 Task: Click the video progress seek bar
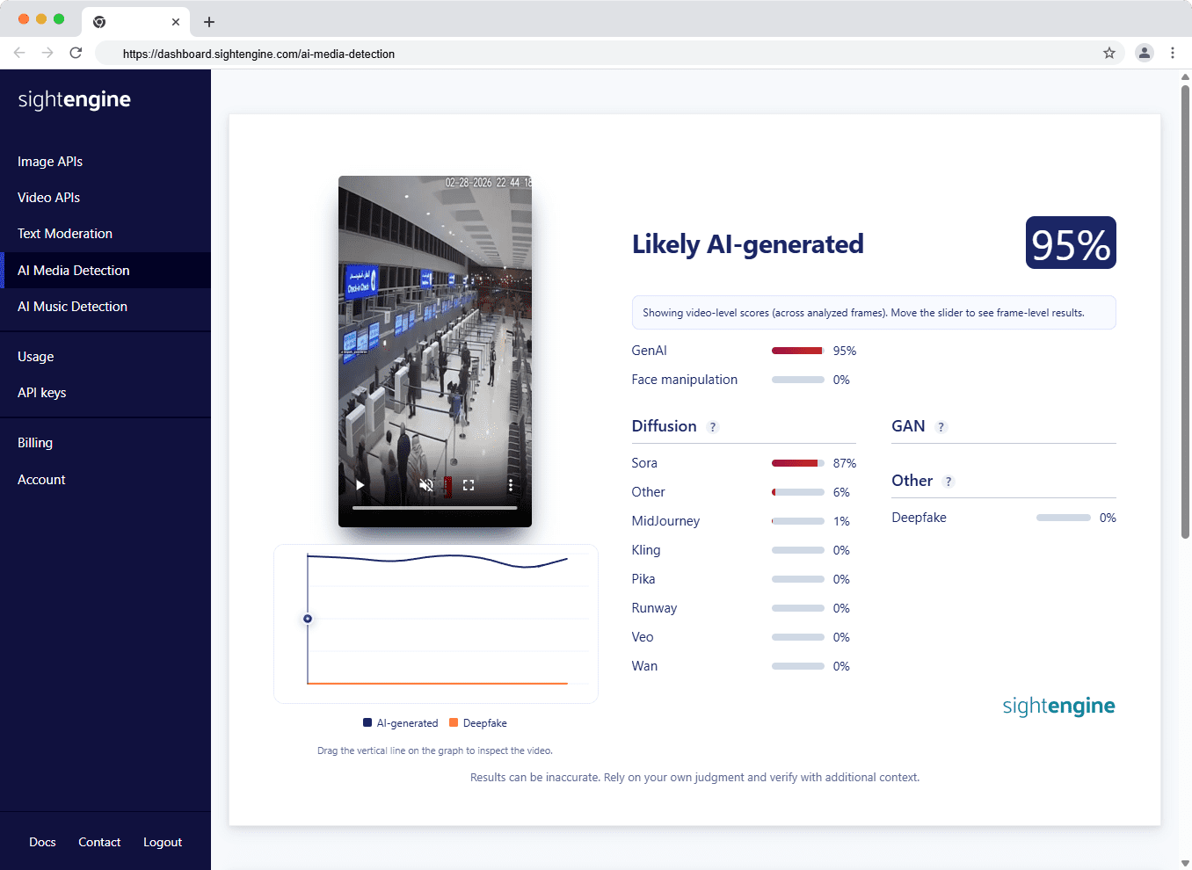coord(434,508)
